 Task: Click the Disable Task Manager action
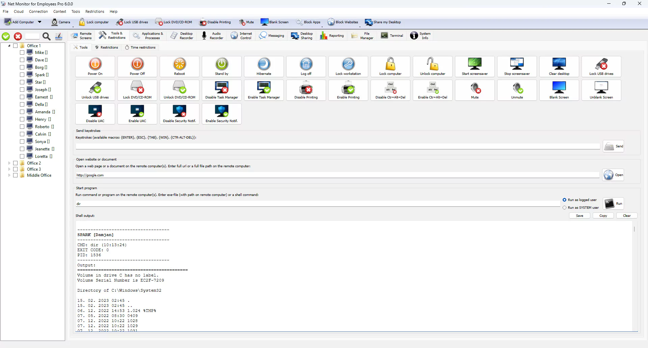(x=221, y=90)
